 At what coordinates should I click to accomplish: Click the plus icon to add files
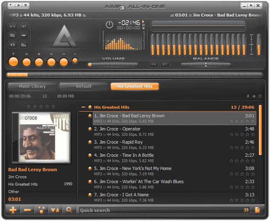(13, 210)
